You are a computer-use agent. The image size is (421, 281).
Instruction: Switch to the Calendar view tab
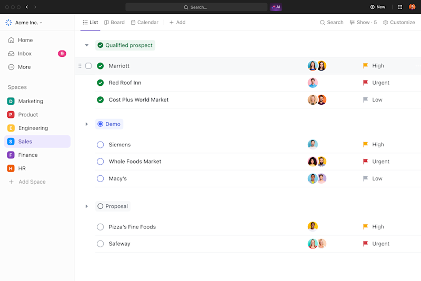[x=144, y=22]
